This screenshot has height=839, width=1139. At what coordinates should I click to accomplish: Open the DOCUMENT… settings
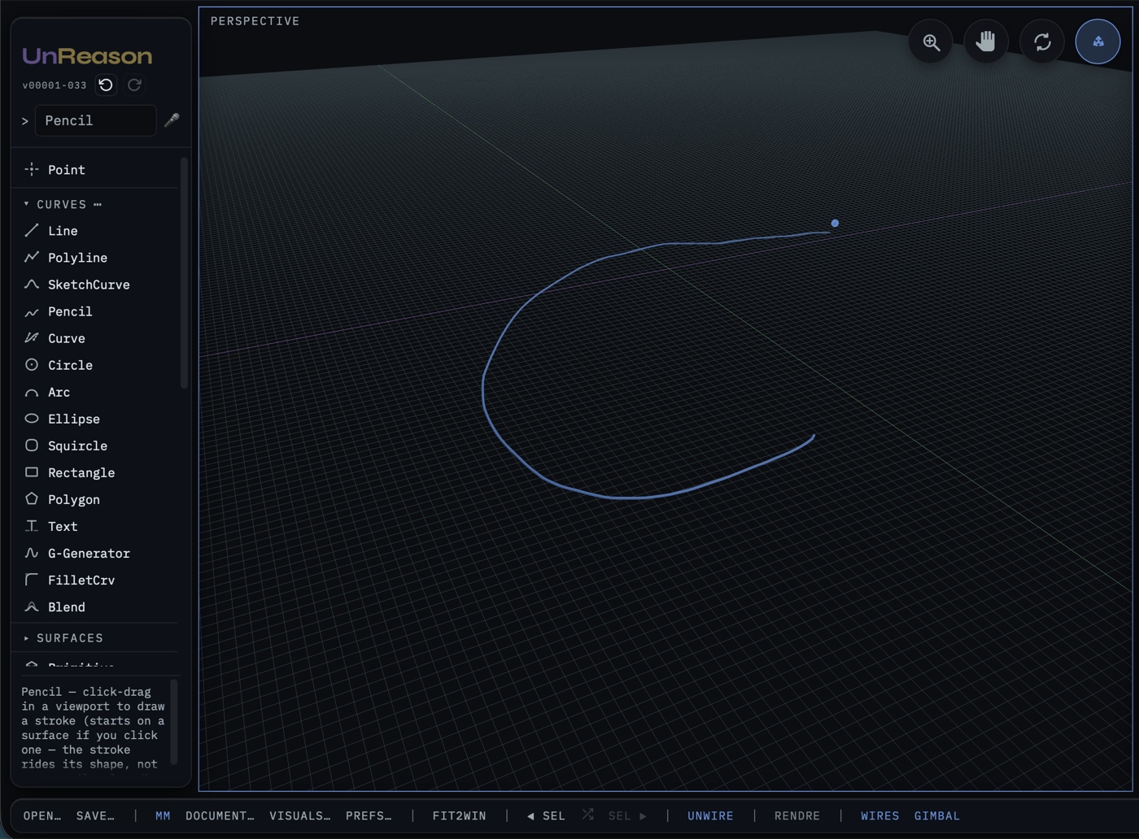click(x=220, y=815)
